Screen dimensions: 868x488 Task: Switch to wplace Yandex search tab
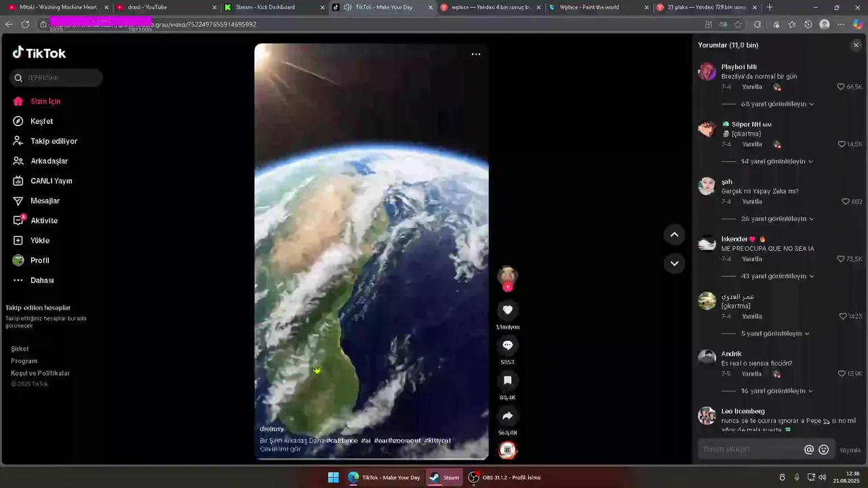[491, 7]
